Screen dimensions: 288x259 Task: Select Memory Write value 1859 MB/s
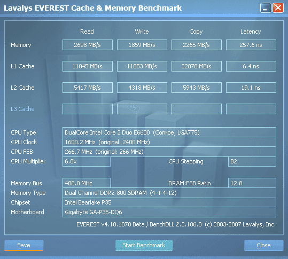pyautogui.click(x=142, y=45)
